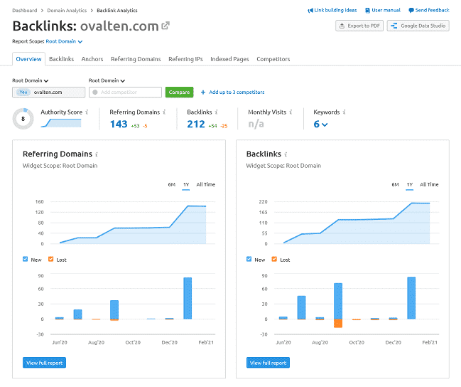Click -25 lost backlinks figure
Screen dimensions: 461x387
[x=224, y=126]
